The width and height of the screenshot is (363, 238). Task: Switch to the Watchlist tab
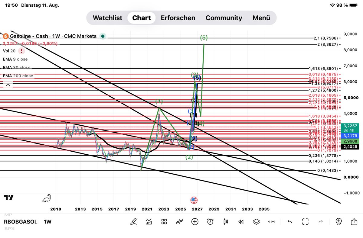coord(107,18)
